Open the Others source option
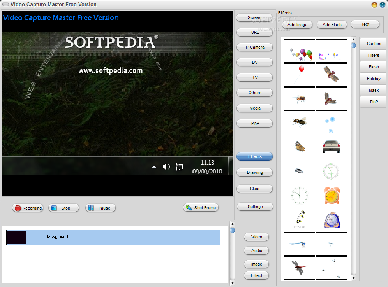Image resolution: width=388 pixels, height=287 pixels. coord(254,93)
